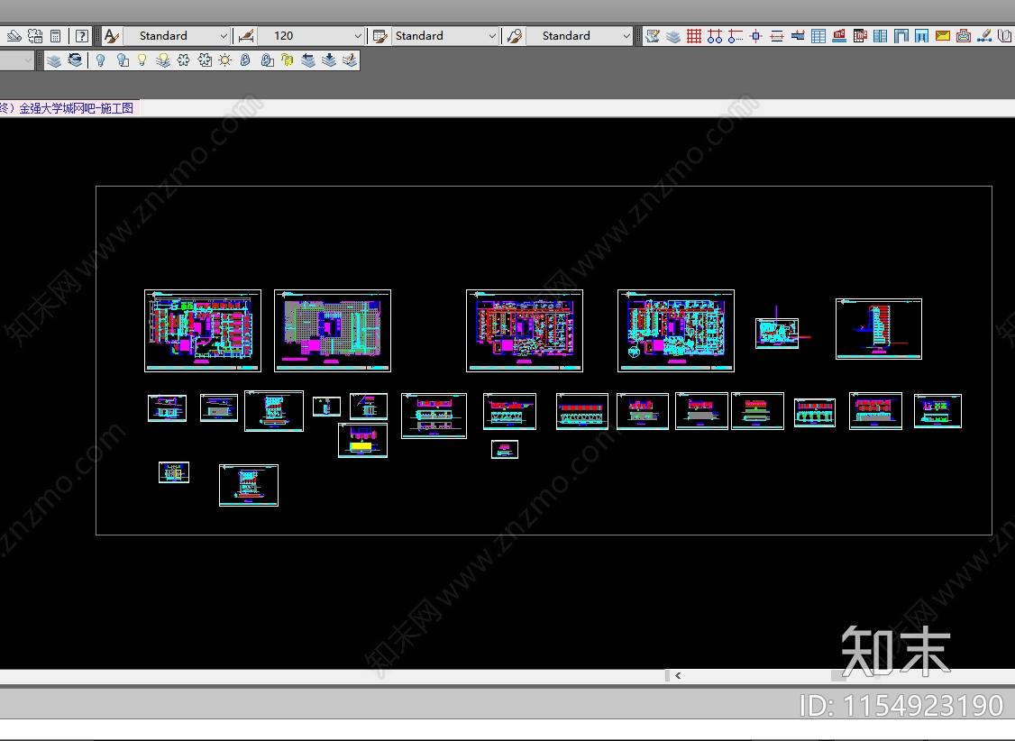
Task: Click the red grid icon
Action: click(694, 36)
